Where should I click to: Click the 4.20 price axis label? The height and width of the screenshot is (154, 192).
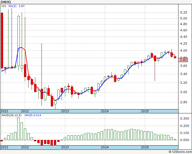[184, 43]
